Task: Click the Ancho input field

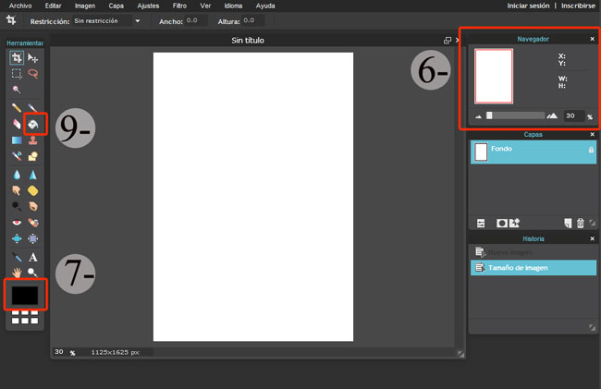Action: point(196,20)
